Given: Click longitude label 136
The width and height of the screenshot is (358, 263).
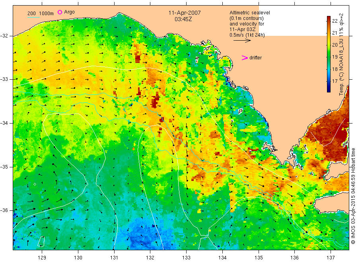Looking at the screenshot, I should (294, 258).
